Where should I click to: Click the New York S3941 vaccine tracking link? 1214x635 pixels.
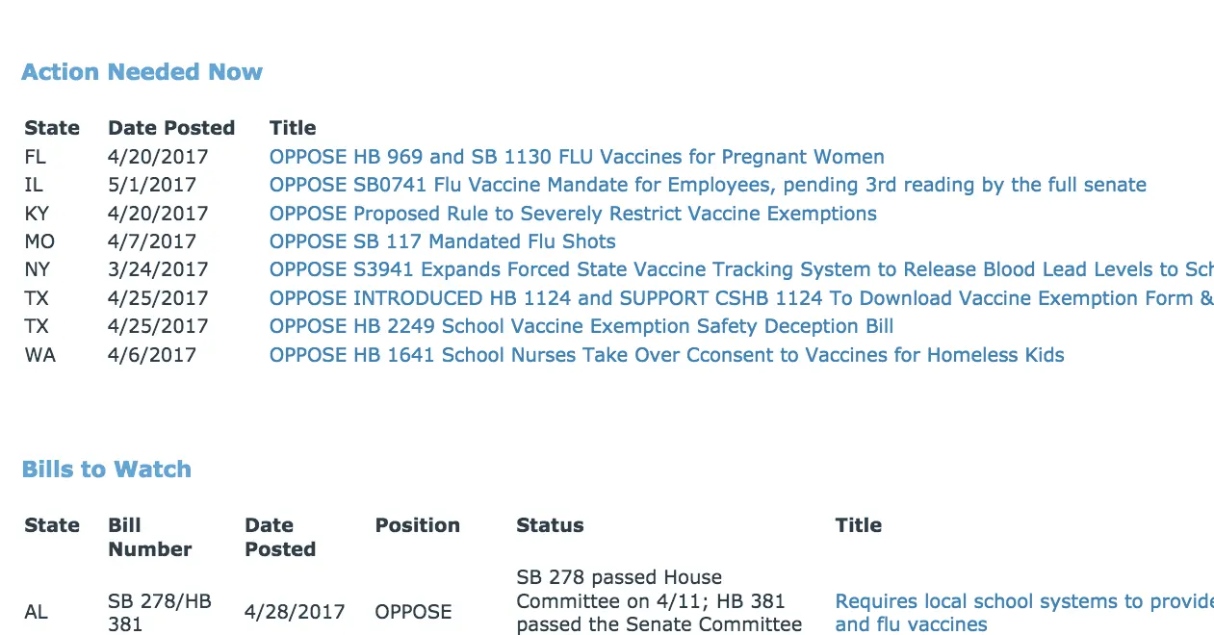pos(739,269)
